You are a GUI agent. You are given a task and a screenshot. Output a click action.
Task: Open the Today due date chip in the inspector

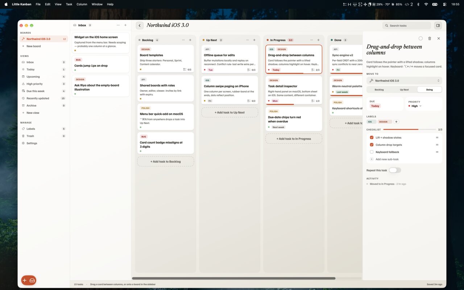click(375, 106)
